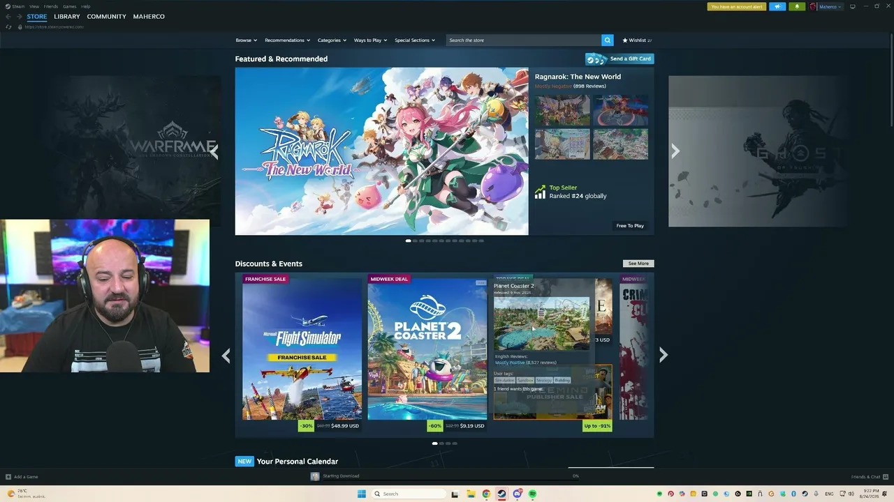Expand the Recommendations dropdown
Image resolution: width=894 pixels, height=502 pixels.
click(287, 40)
